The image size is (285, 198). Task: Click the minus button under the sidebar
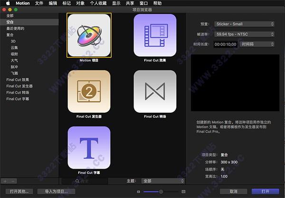(x=13, y=181)
